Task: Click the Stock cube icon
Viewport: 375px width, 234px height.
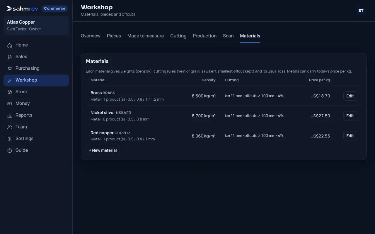Action: (x=10, y=92)
